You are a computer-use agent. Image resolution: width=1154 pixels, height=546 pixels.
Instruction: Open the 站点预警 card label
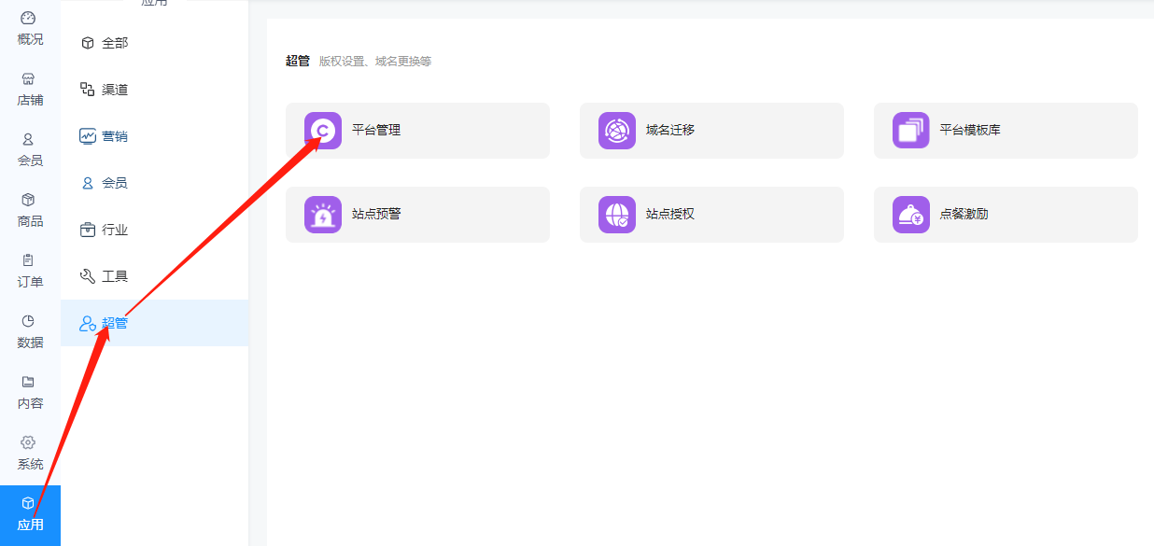click(376, 214)
